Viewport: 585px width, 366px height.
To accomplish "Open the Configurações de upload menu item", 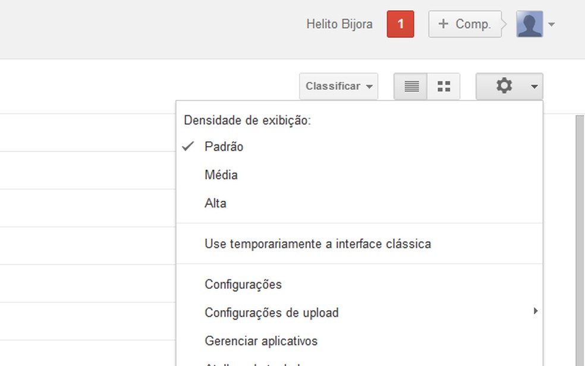I will coord(272,313).
